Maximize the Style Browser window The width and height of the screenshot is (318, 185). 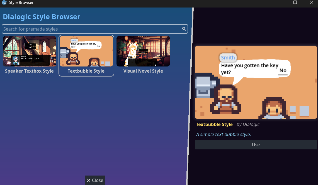(x=295, y=3)
